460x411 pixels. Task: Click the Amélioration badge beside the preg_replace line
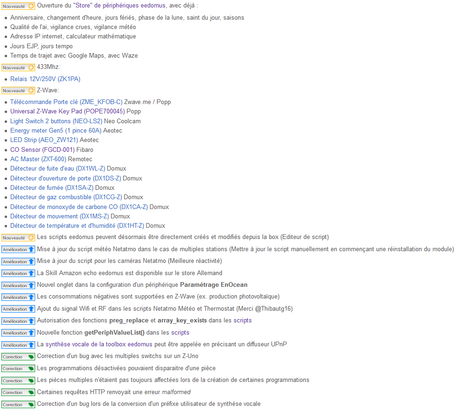pyautogui.click(x=18, y=321)
